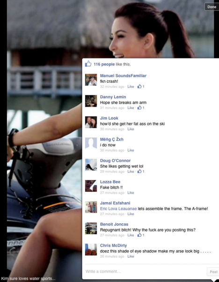Click the default silhouette avatar of Mëñg Ç Žxh
This screenshot has height=282, width=219.
point(91,143)
